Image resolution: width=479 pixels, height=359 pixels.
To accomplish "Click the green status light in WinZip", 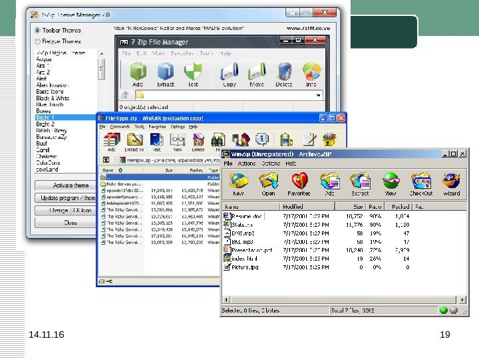I will pyautogui.click(x=443, y=310).
